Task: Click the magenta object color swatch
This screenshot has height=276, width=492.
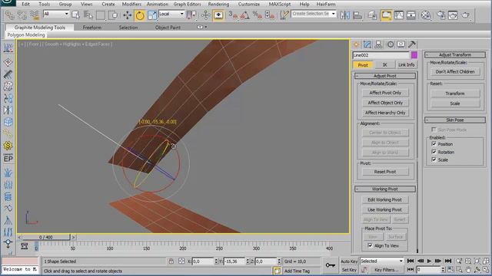Action: click(414, 55)
